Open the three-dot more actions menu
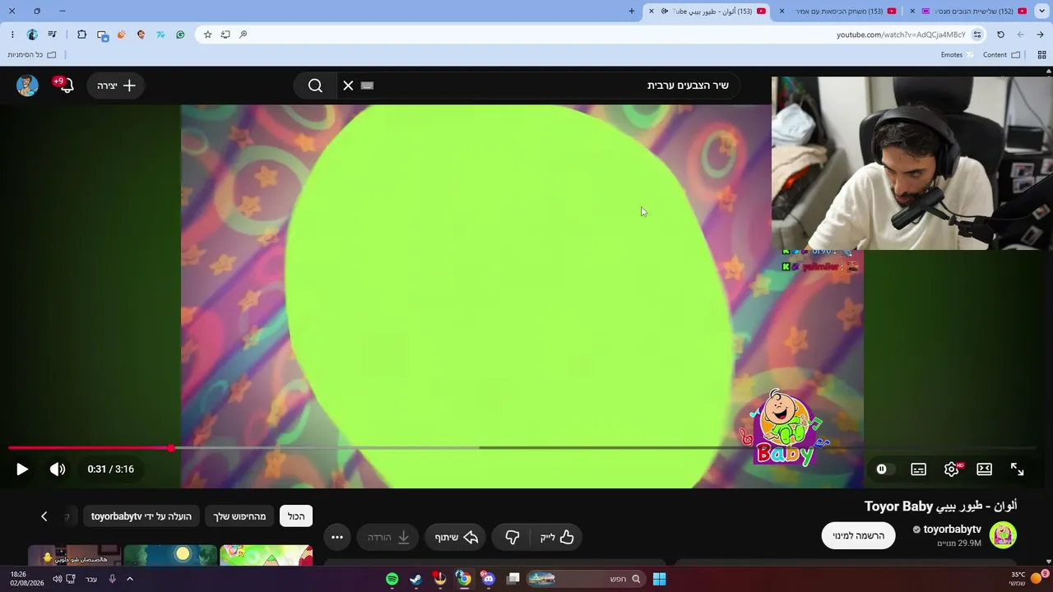This screenshot has height=592, width=1053. 337,537
